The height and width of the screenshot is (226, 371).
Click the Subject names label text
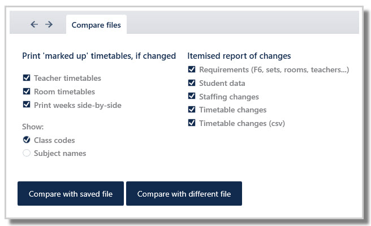point(60,154)
